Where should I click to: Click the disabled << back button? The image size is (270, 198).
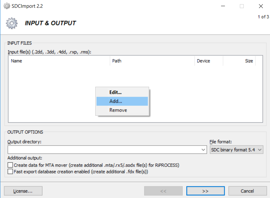tap(163, 191)
